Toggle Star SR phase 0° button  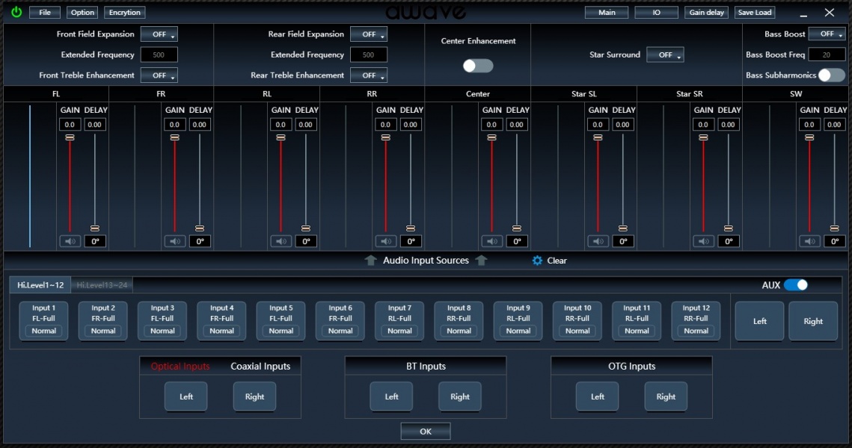click(x=729, y=241)
